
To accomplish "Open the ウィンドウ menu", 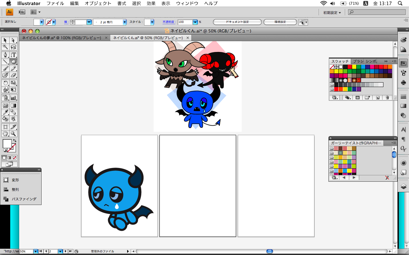I will 187,4.
